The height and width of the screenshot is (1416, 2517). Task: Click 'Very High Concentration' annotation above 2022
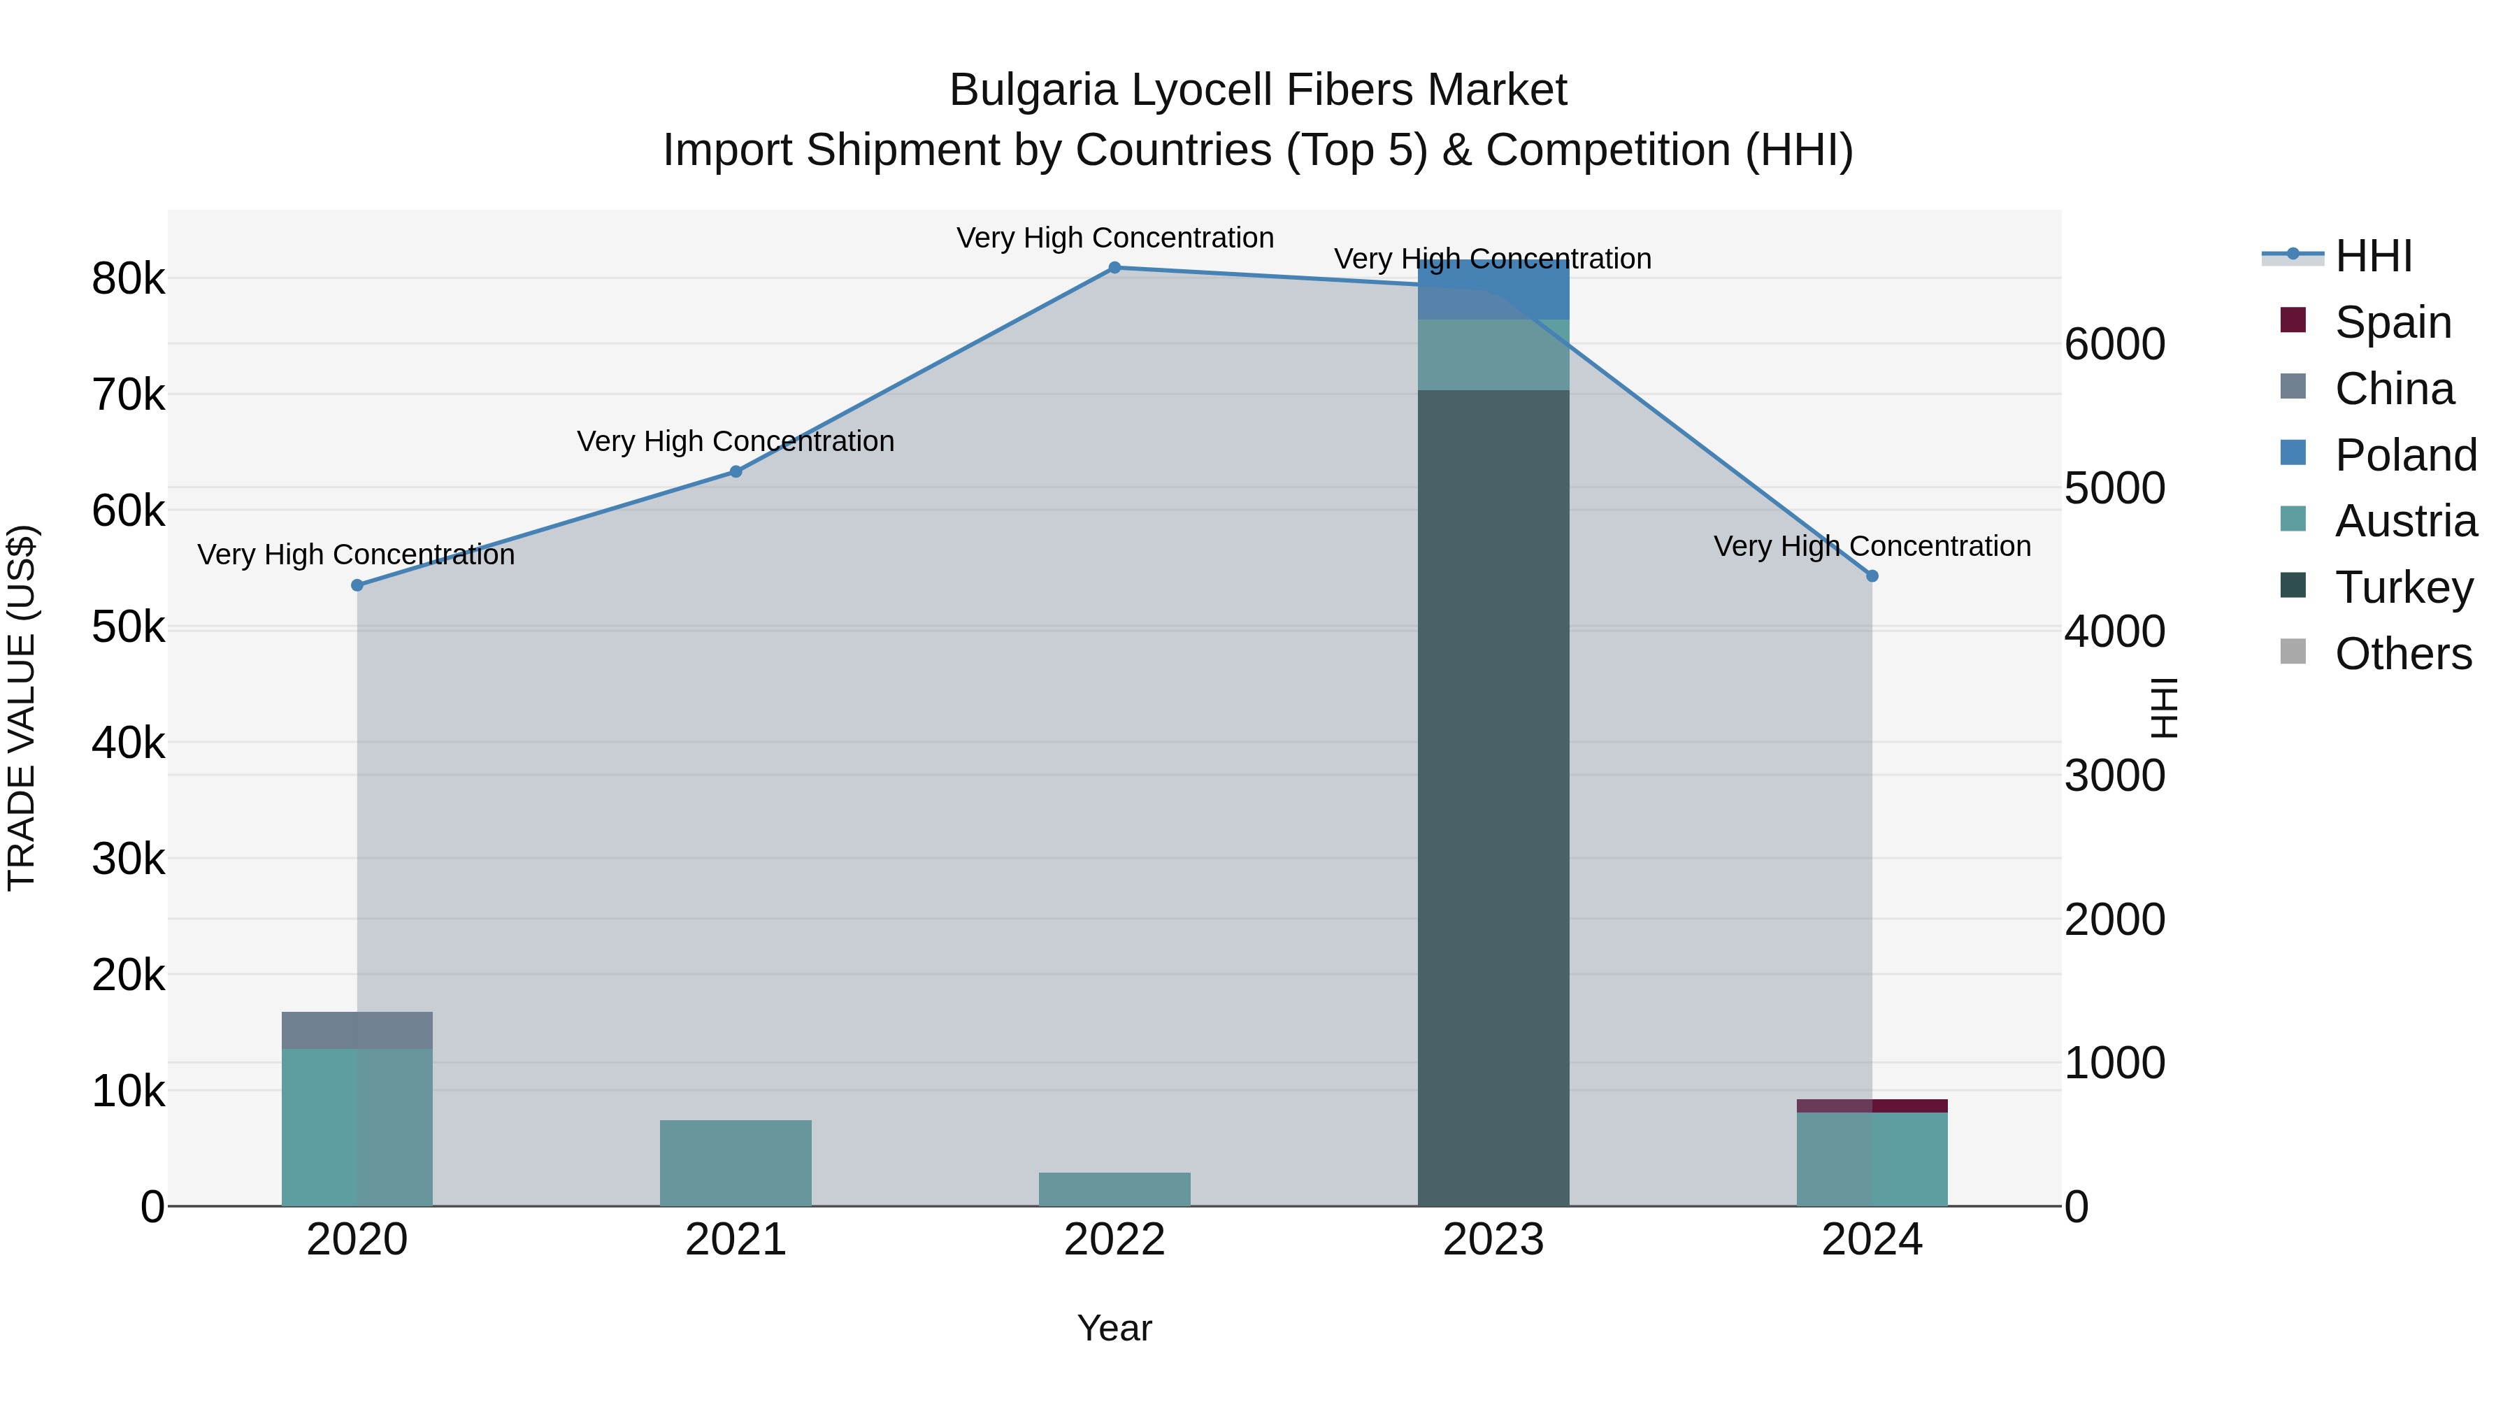pyautogui.click(x=1115, y=238)
